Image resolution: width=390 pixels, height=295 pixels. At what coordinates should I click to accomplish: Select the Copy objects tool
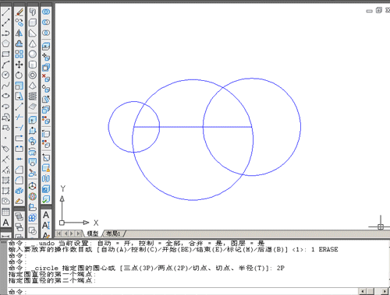(19, 23)
